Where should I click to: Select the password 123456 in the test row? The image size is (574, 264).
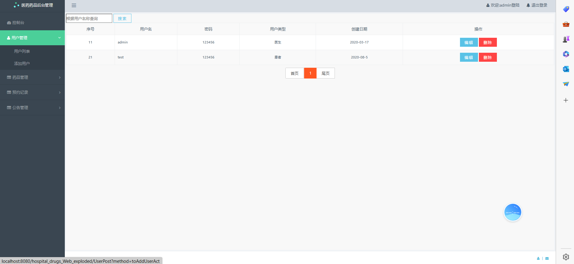208,57
